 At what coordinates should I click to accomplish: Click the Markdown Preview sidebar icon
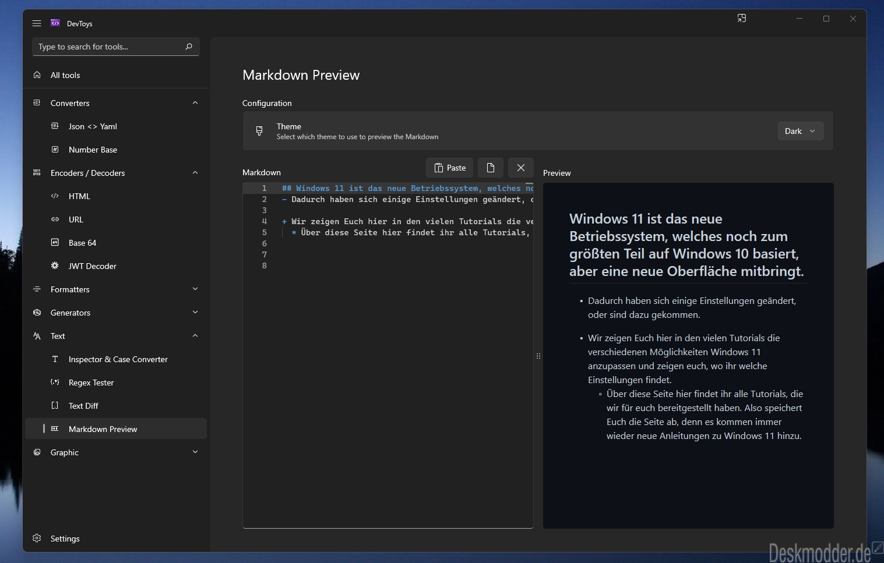coord(55,429)
